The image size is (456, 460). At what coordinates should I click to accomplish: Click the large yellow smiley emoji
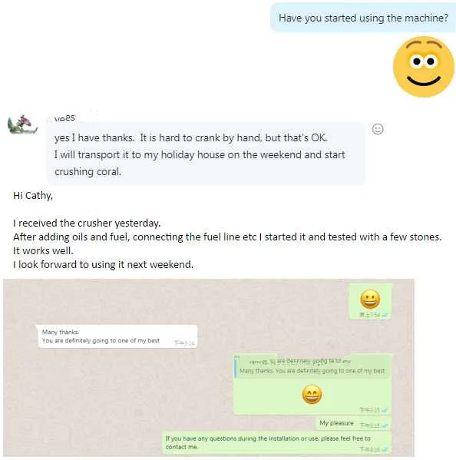(424, 67)
